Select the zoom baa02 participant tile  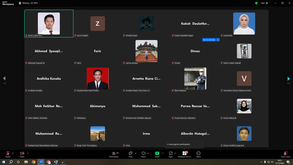click(x=98, y=23)
